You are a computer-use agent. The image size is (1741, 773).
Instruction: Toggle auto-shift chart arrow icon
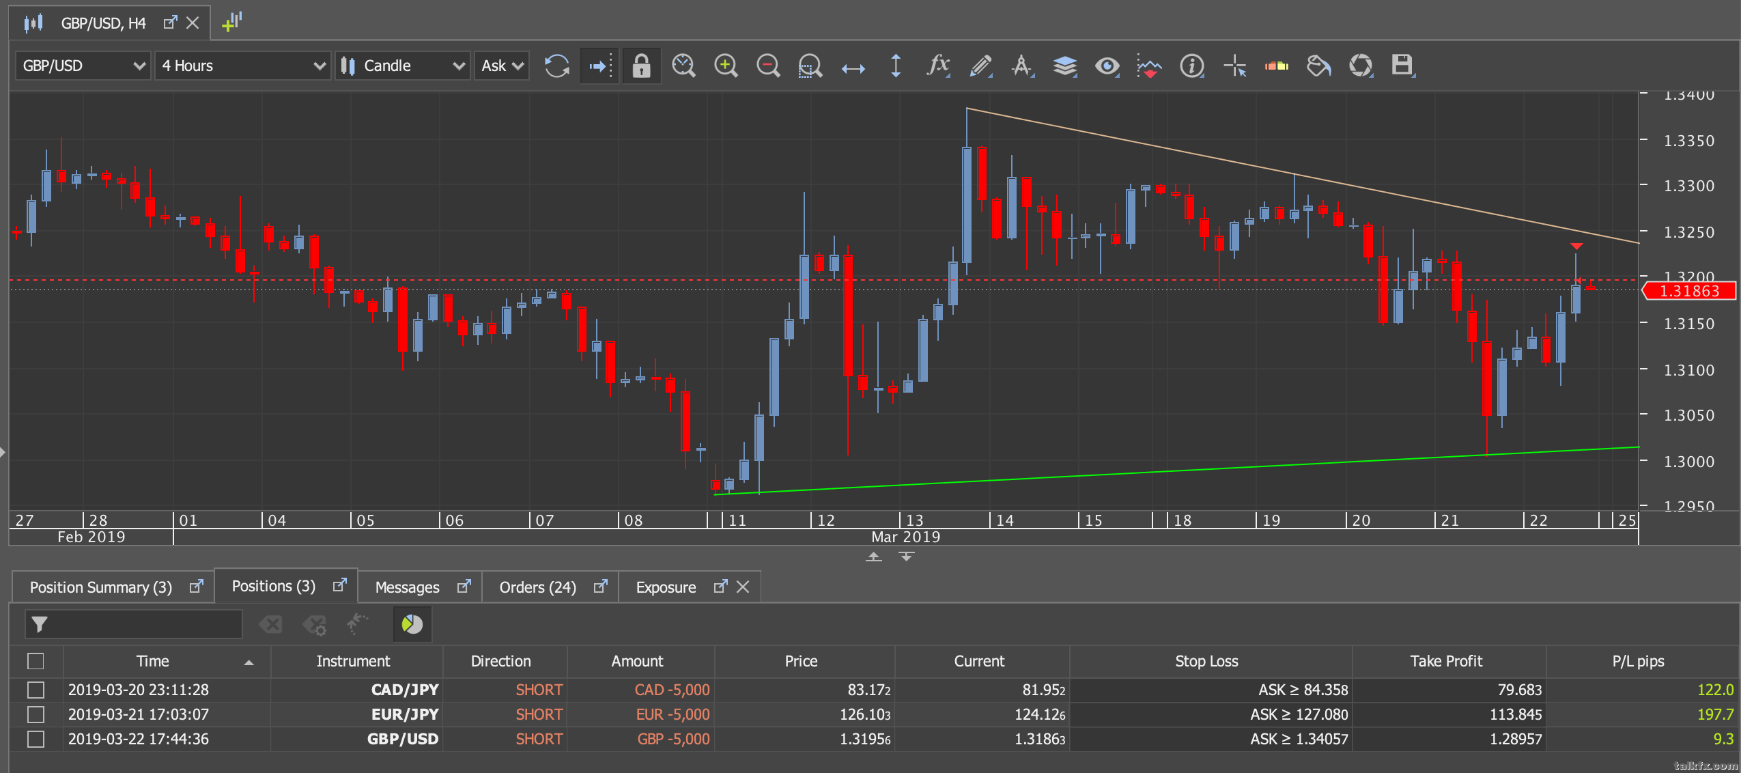click(599, 66)
